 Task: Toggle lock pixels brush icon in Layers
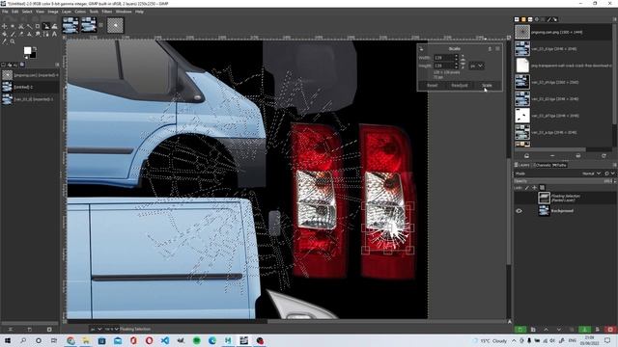[527, 188]
